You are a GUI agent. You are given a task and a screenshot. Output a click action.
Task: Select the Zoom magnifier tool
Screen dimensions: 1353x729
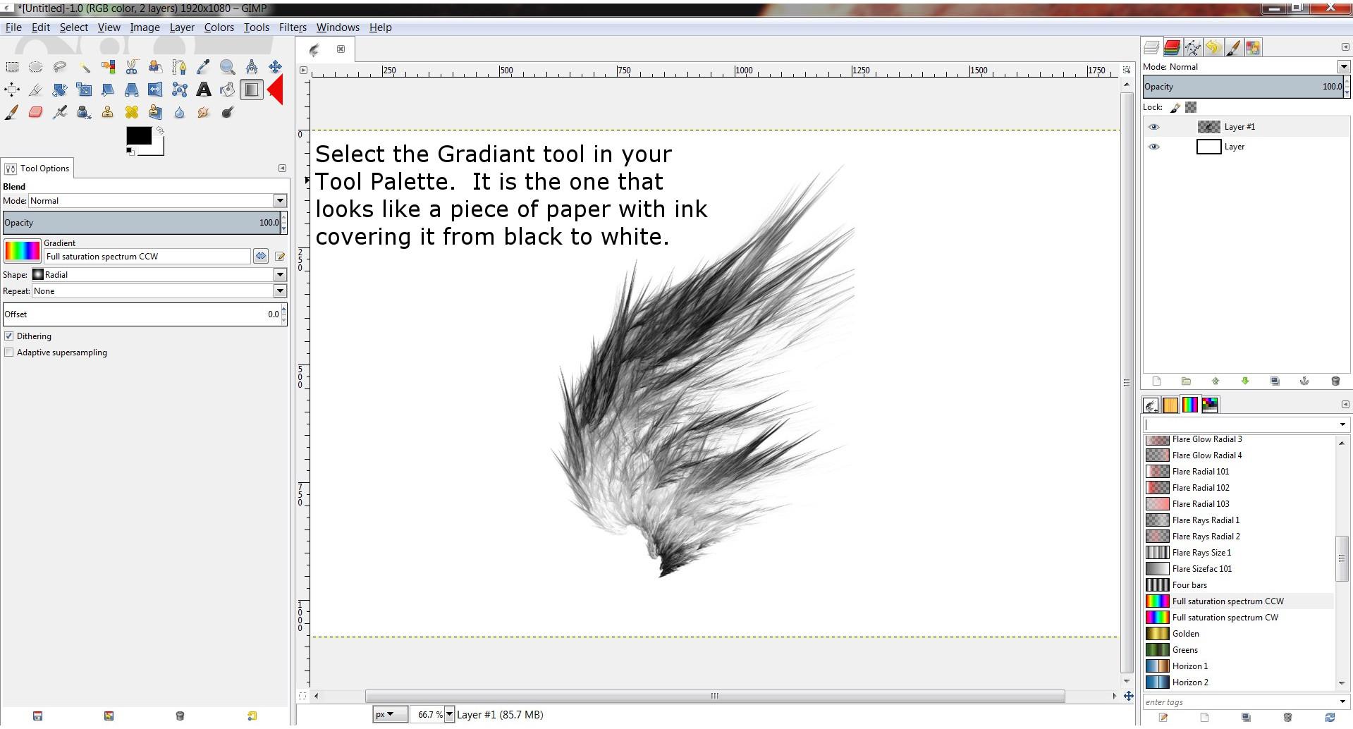[x=228, y=67]
